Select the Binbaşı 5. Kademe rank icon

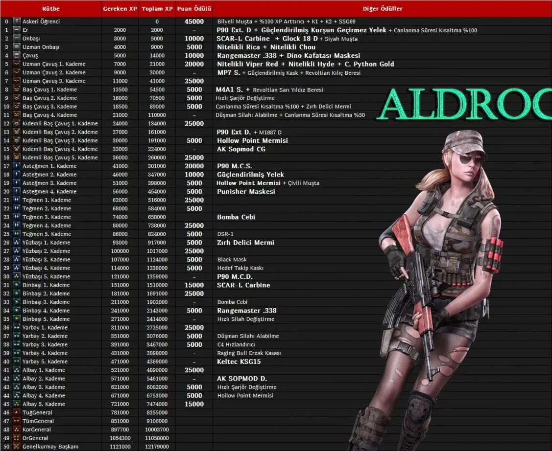(x=17, y=319)
